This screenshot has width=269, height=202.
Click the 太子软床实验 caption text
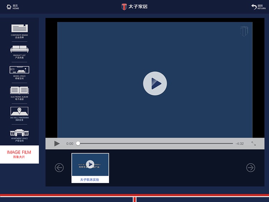90,180
